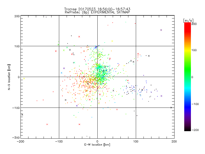Click the plot title 'Tromsø 20170523 18:56:00-18:57:43'
The height and width of the screenshot is (154, 205).
click(x=97, y=9)
